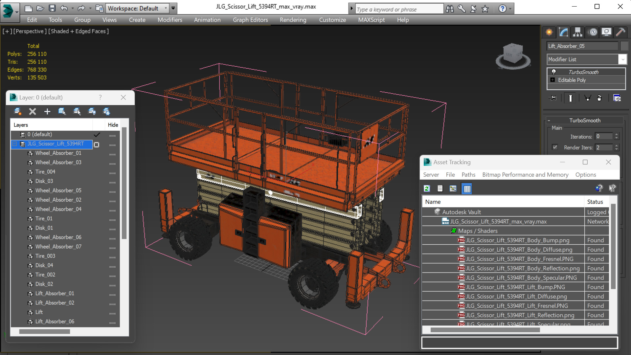The image size is (631, 355).
Task: Expand the Workspace Default dropdown
Action: pos(166,8)
